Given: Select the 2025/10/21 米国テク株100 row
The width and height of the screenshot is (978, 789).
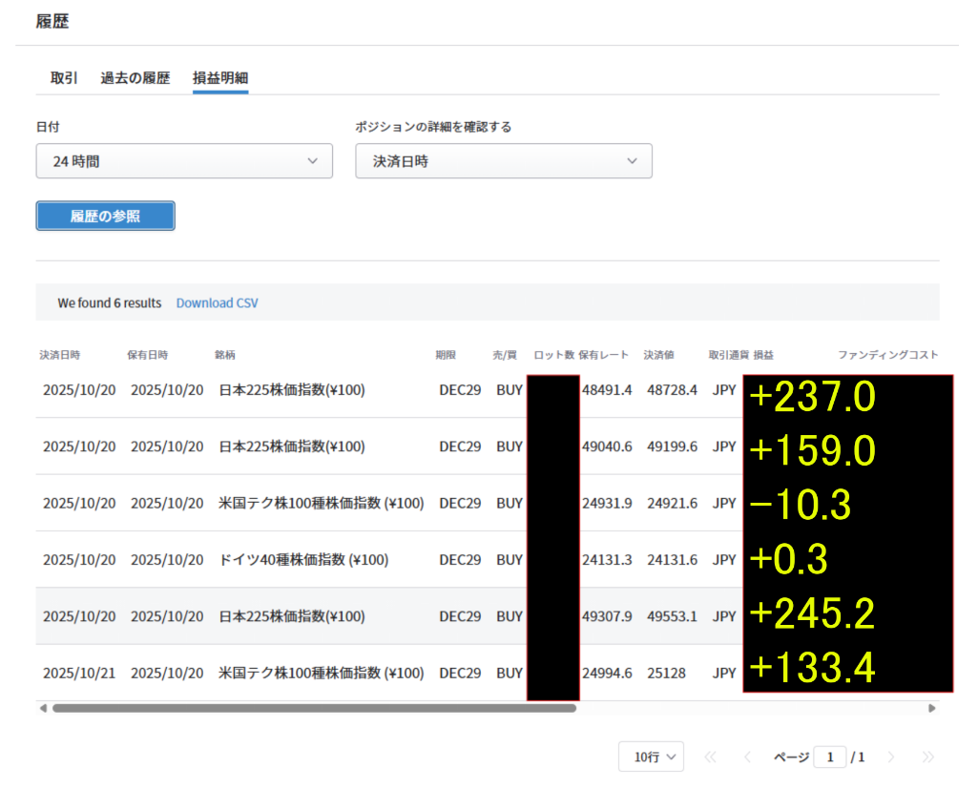Looking at the screenshot, I should (x=321, y=673).
